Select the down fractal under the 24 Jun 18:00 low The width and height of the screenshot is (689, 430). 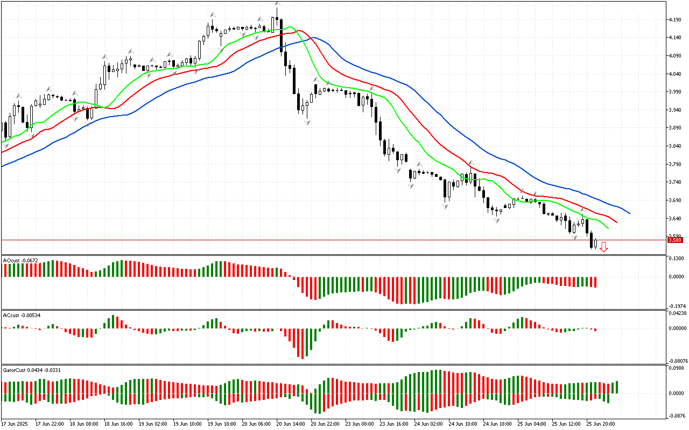[x=497, y=220]
